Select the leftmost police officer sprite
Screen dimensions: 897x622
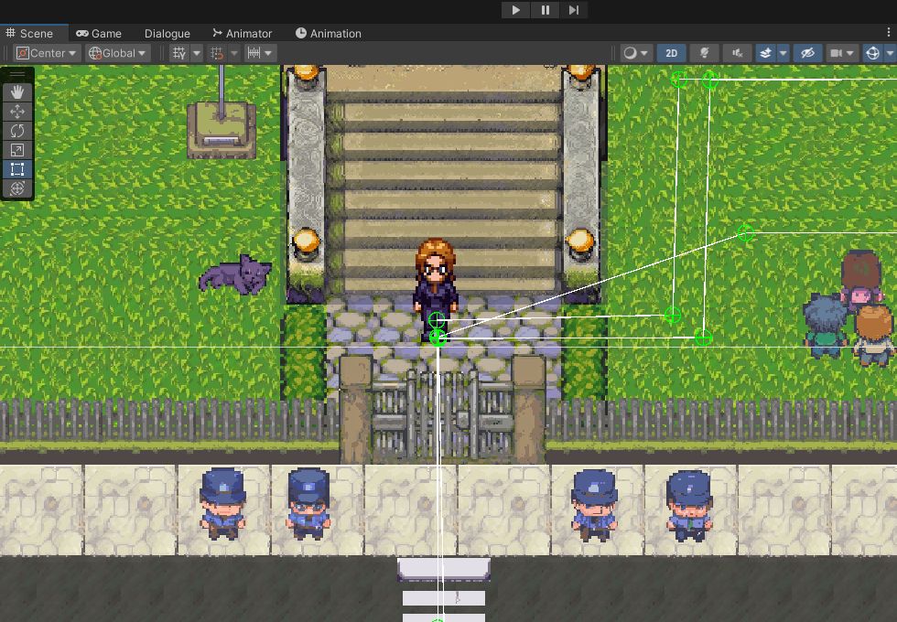tap(222, 504)
